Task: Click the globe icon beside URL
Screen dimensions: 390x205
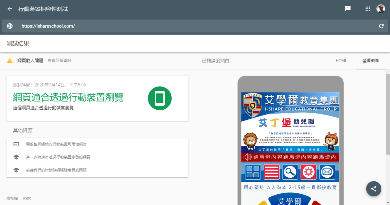Action: (10, 26)
